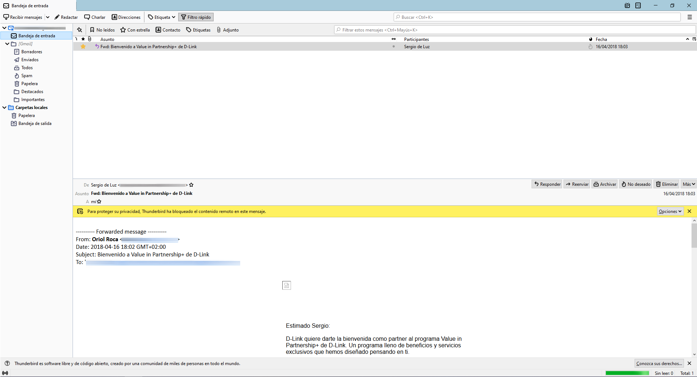The width and height of the screenshot is (697, 377).
Task: Open the Bandeja de salida folder
Action: [35, 123]
